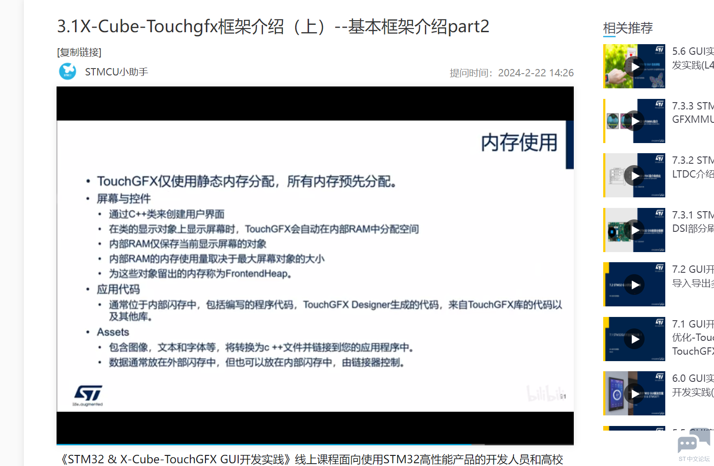Image resolution: width=714 pixels, height=466 pixels.
Task: Play the 7.1 GUI recommended video
Action: click(x=634, y=339)
